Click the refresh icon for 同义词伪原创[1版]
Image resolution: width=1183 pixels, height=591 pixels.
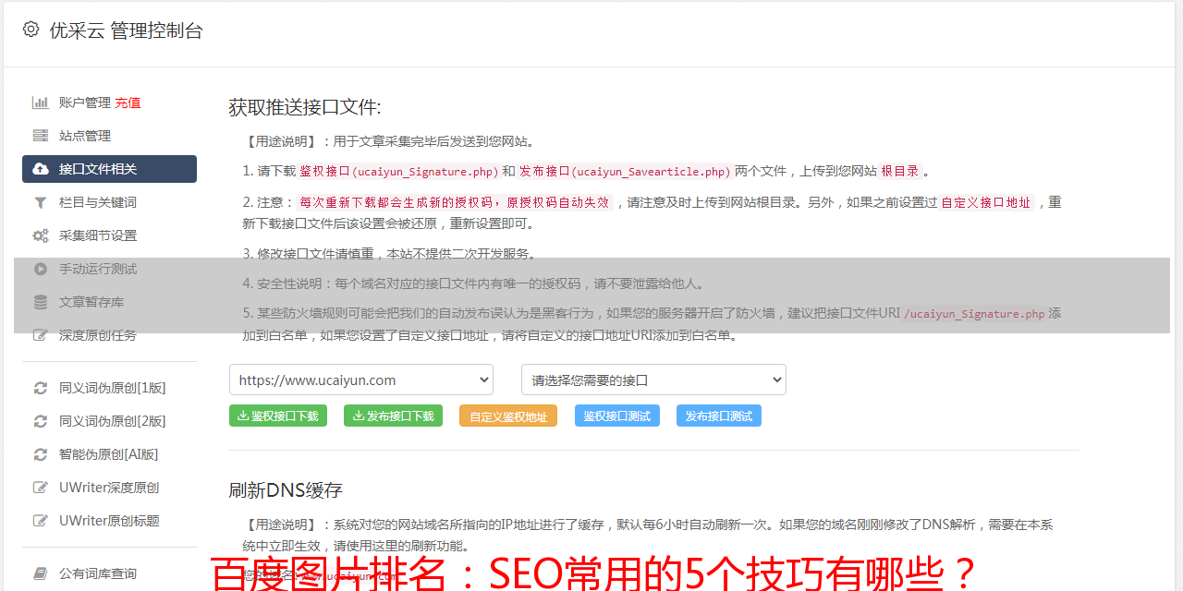coord(41,388)
